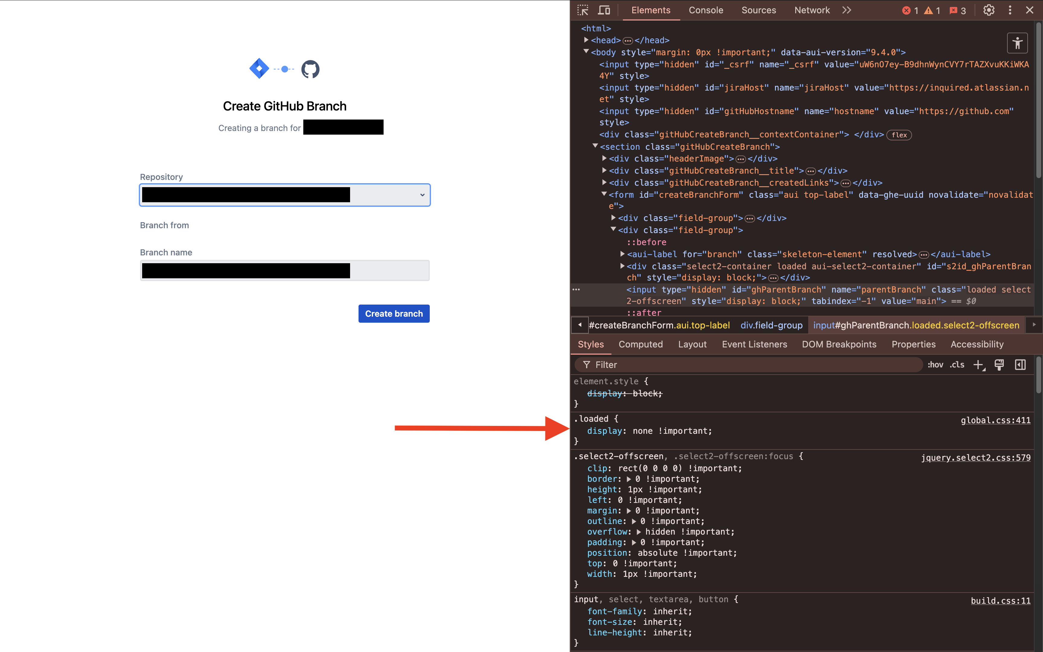This screenshot has height=652, width=1043.
Task: Click the accessibility tree toggle button
Action: coord(1017,43)
